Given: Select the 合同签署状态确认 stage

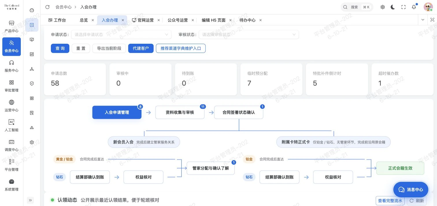Looking at the screenshot, I should (x=239, y=112).
